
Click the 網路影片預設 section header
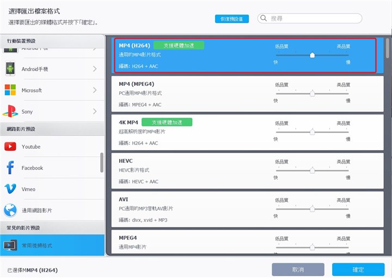point(52,129)
